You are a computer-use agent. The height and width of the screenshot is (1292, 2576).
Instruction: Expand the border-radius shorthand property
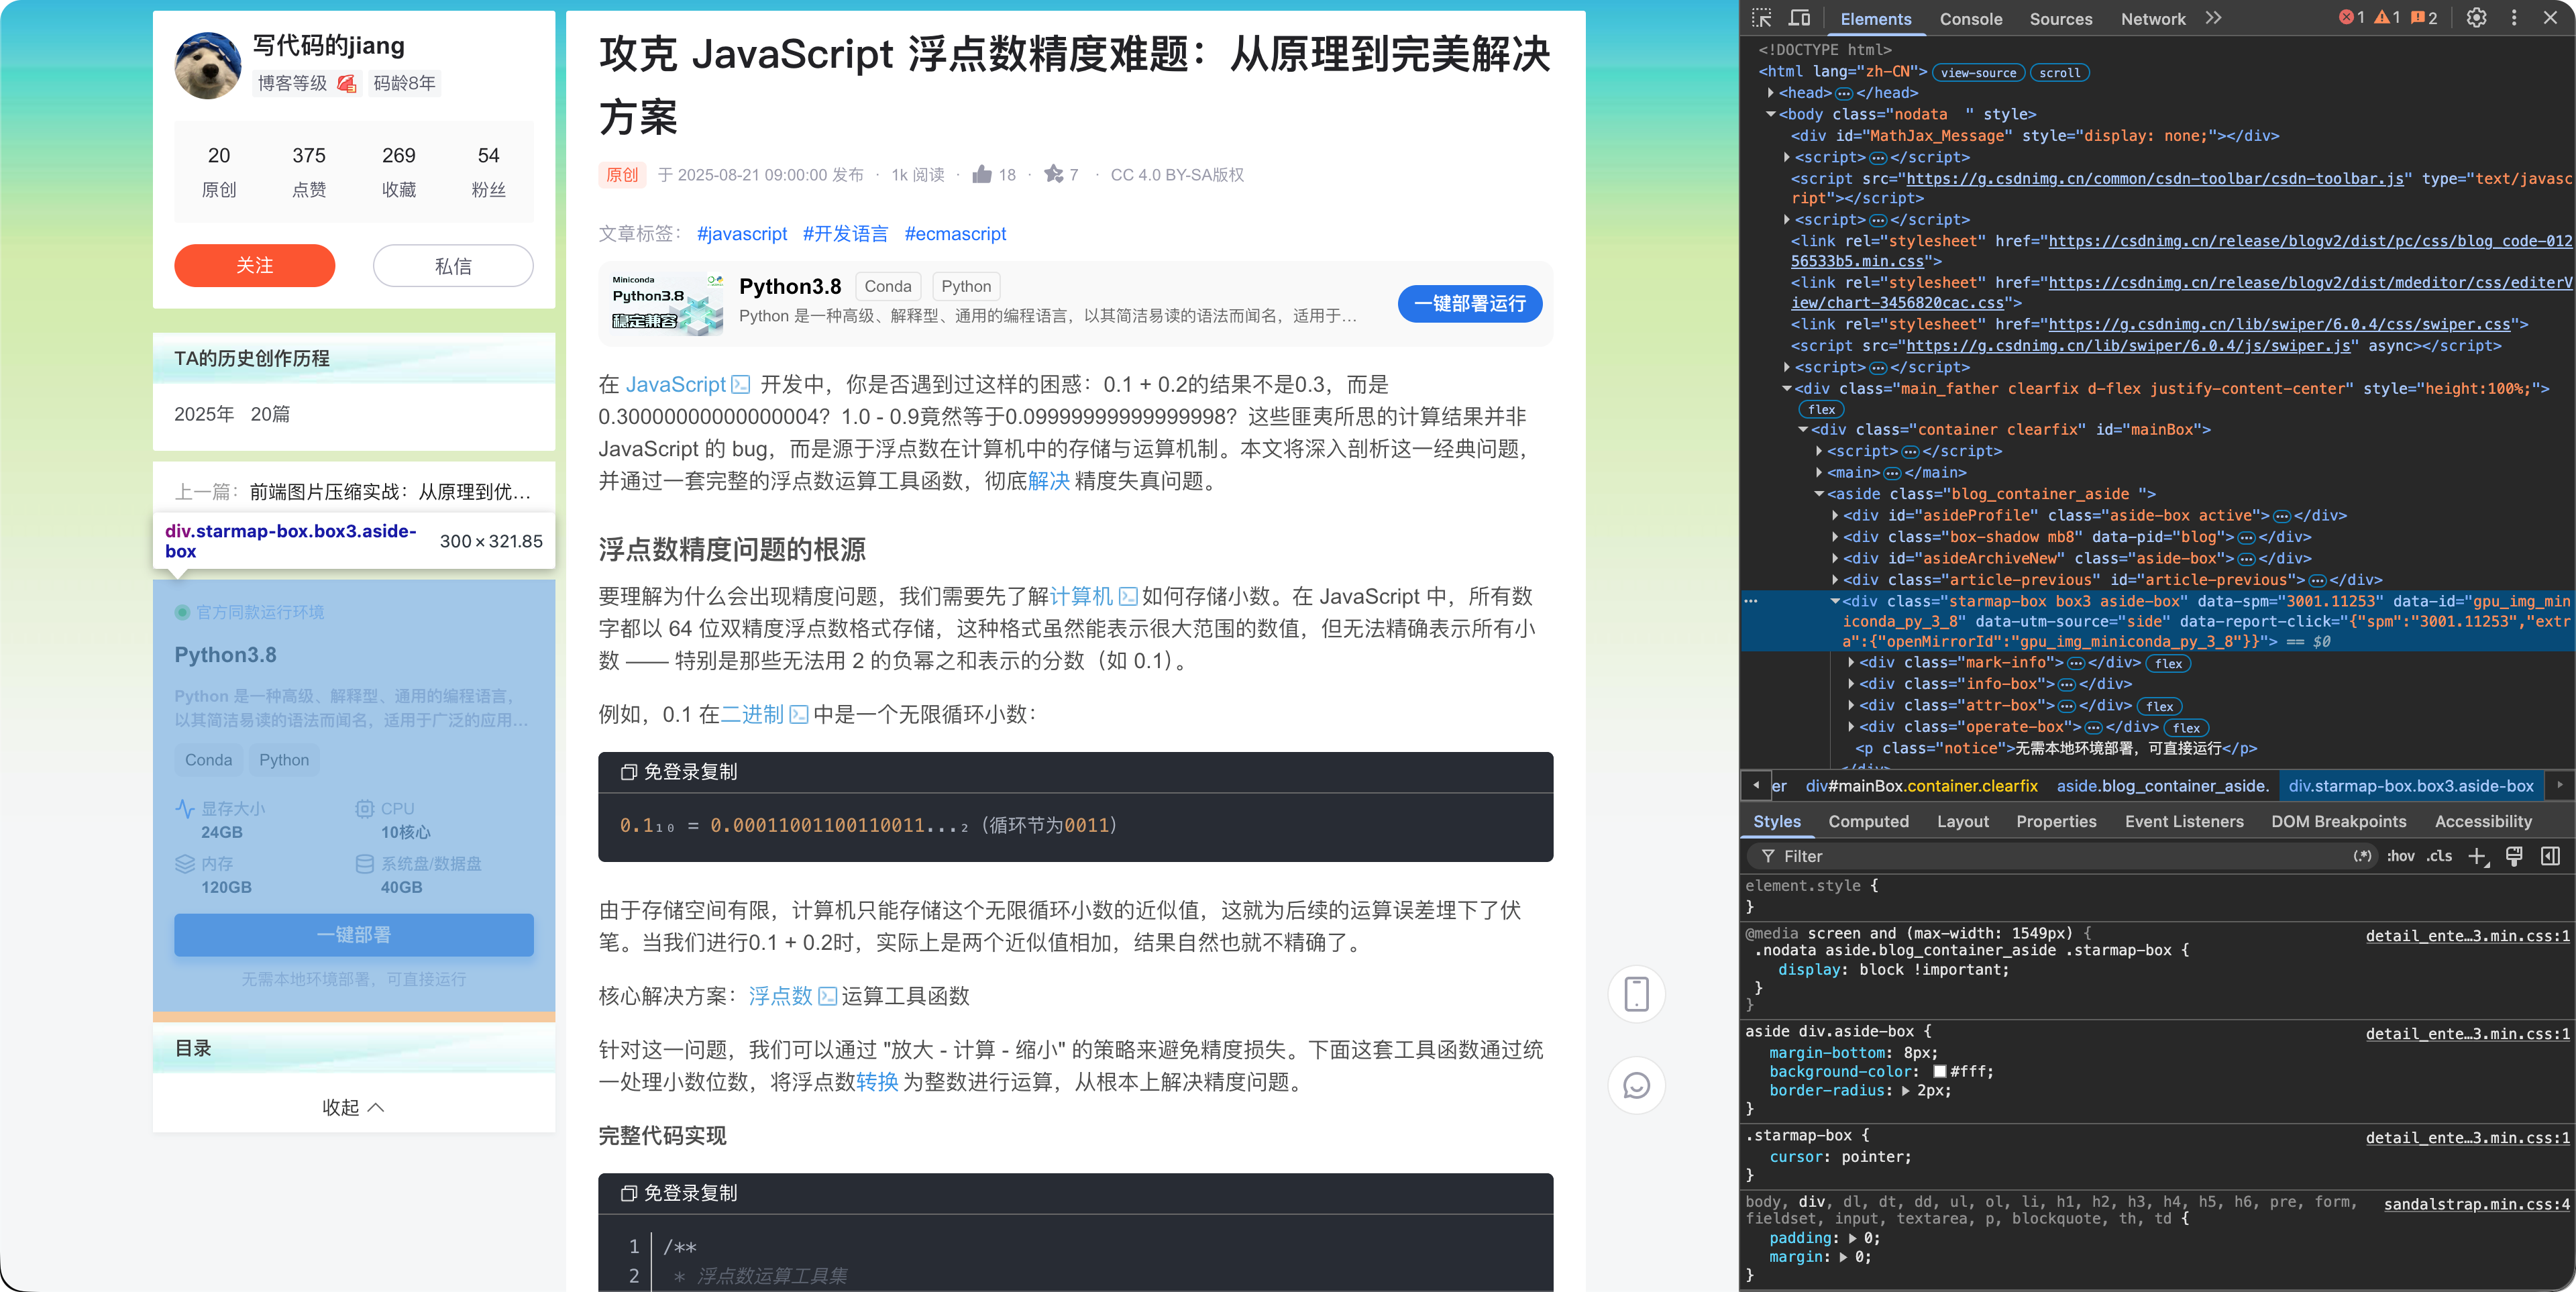pos(1906,1091)
